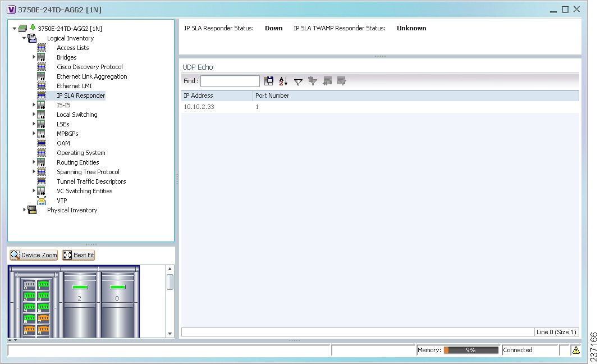Click the Down responder status value
This screenshot has height=364, width=600.
pyautogui.click(x=273, y=28)
